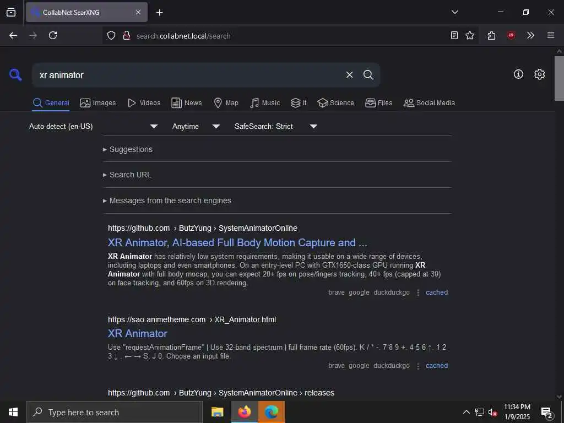Open the XR Animator animetheme result title
The image size is (564, 423).
pyautogui.click(x=137, y=333)
